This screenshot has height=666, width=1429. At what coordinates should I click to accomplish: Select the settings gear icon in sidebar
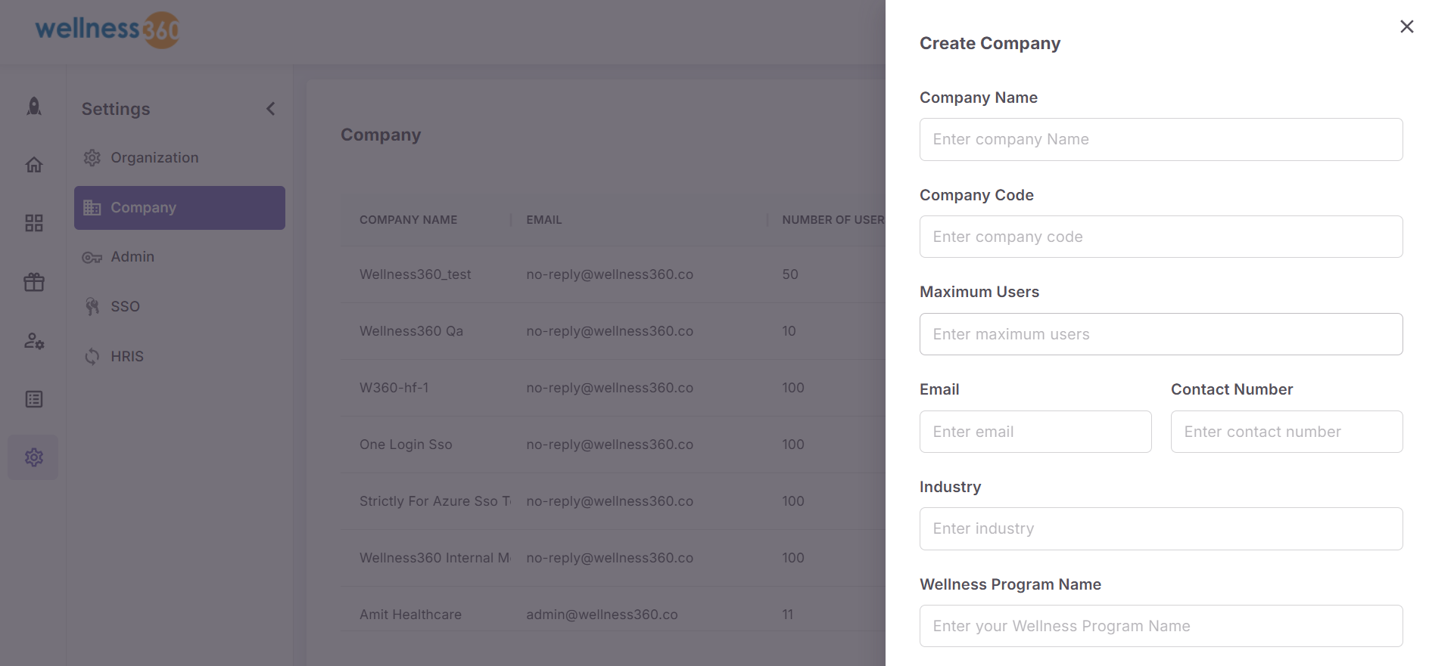point(33,457)
